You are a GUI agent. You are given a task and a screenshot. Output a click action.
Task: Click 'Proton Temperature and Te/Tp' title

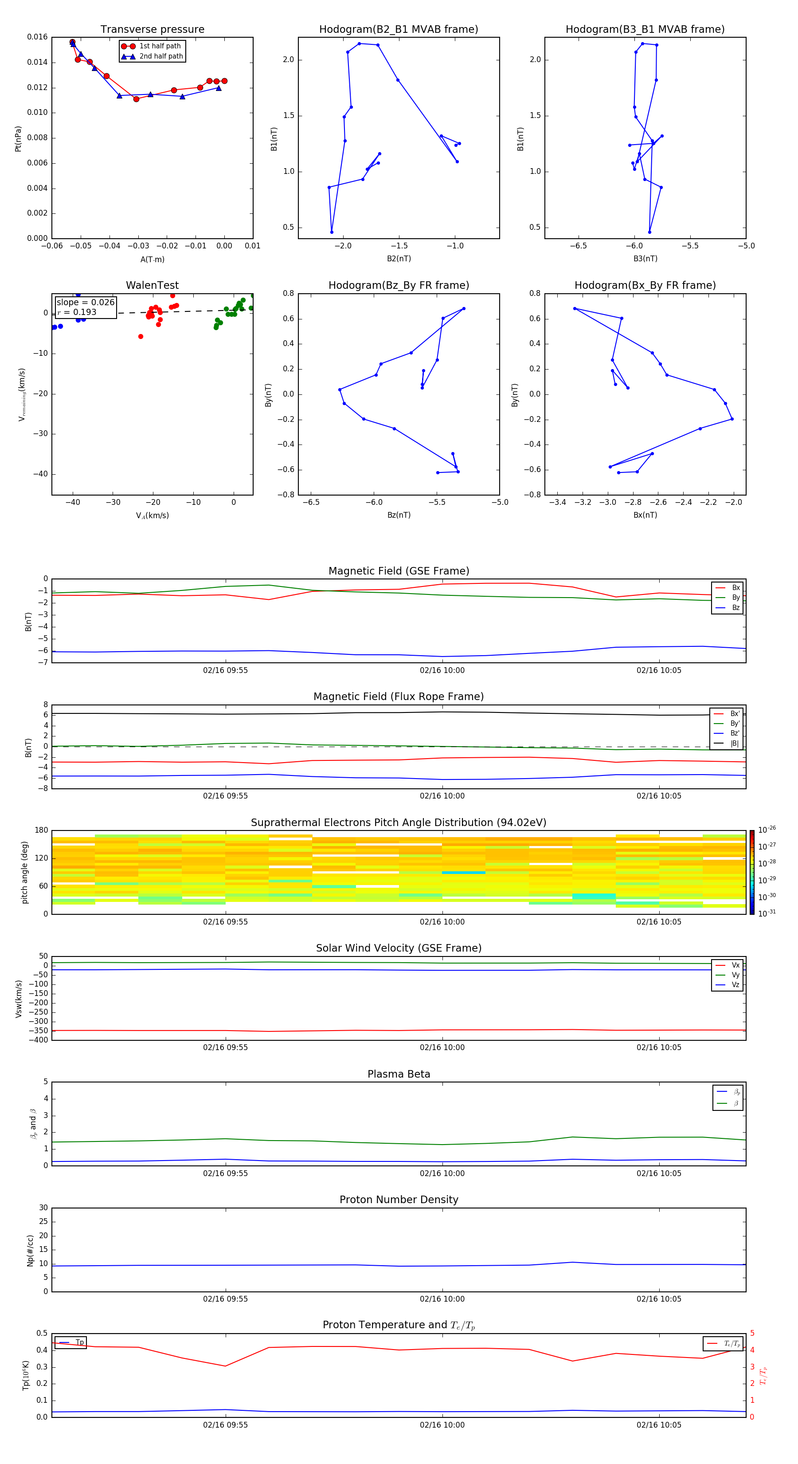399,1325
